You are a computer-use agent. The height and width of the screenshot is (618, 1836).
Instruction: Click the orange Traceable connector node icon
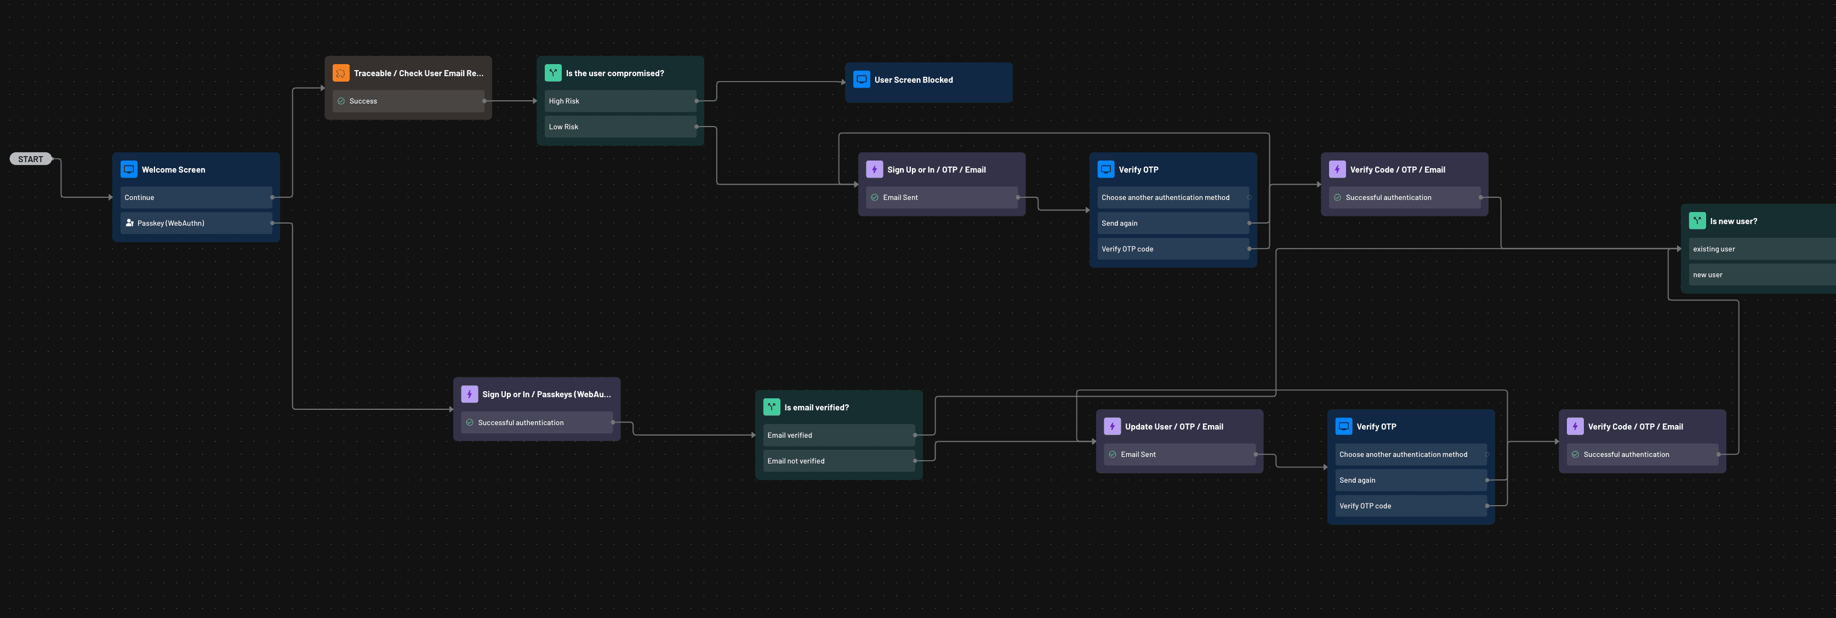(341, 73)
